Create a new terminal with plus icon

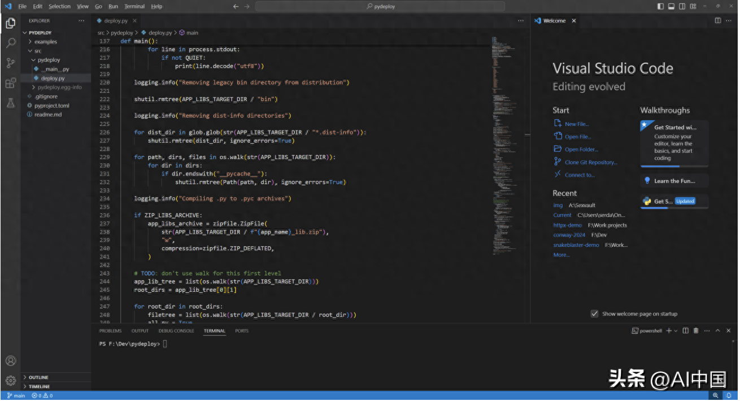click(668, 330)
